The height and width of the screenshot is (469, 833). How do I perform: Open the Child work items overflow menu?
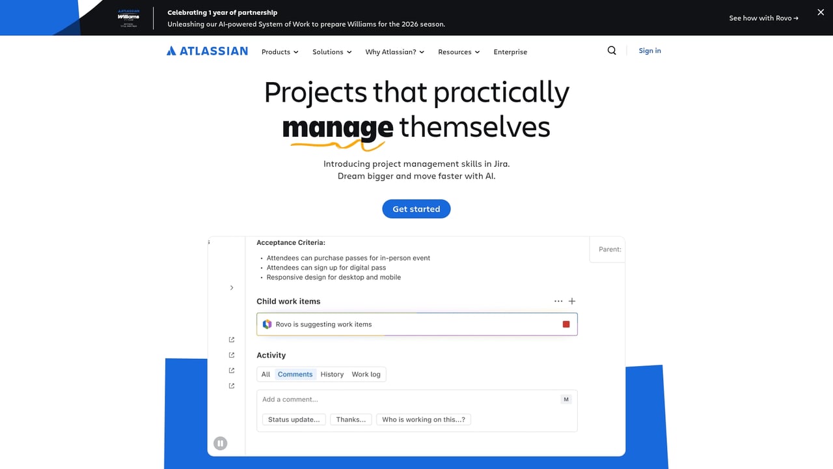tap(558, 301)
